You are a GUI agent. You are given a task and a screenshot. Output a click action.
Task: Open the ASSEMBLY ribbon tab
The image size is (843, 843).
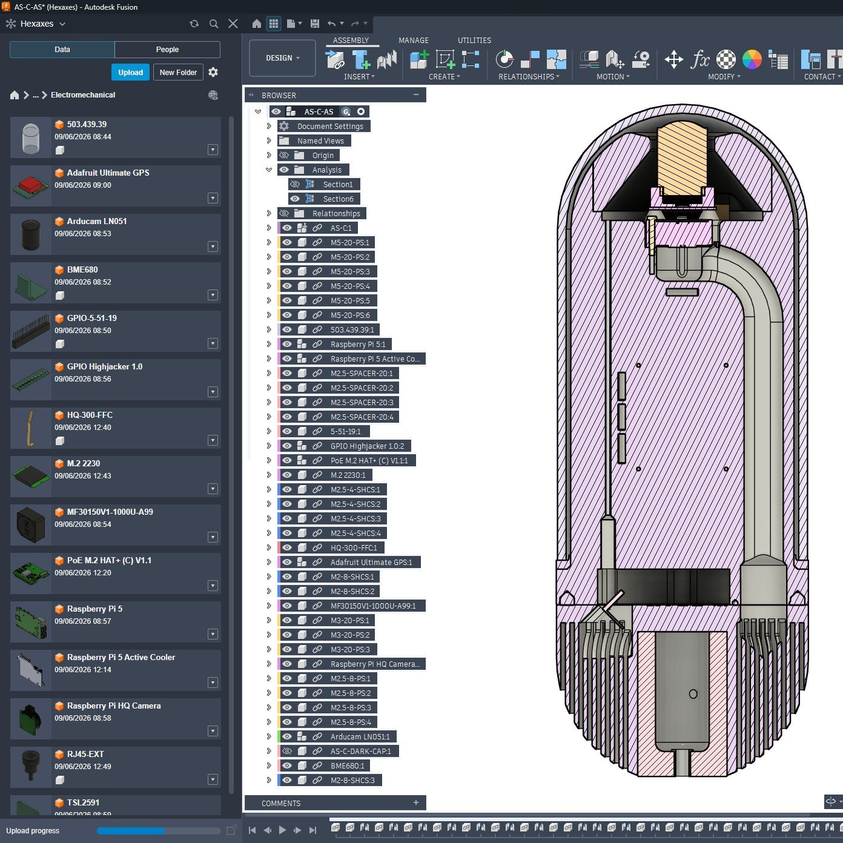pos(351,41)
